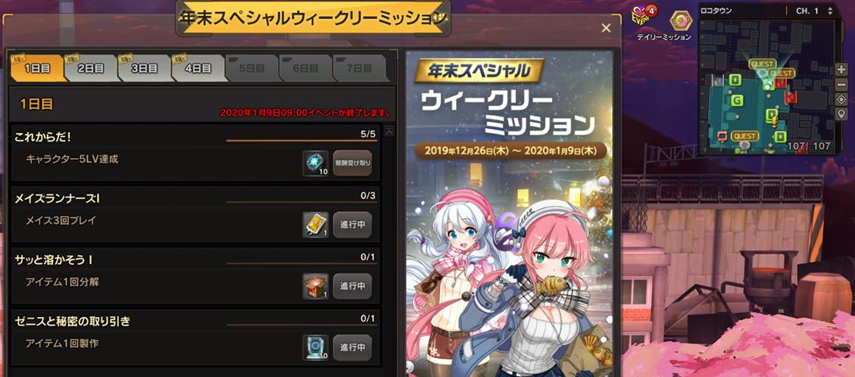Zoom out the minimap with minus button
Screen dimensions: 855x377
click(841, 85)
